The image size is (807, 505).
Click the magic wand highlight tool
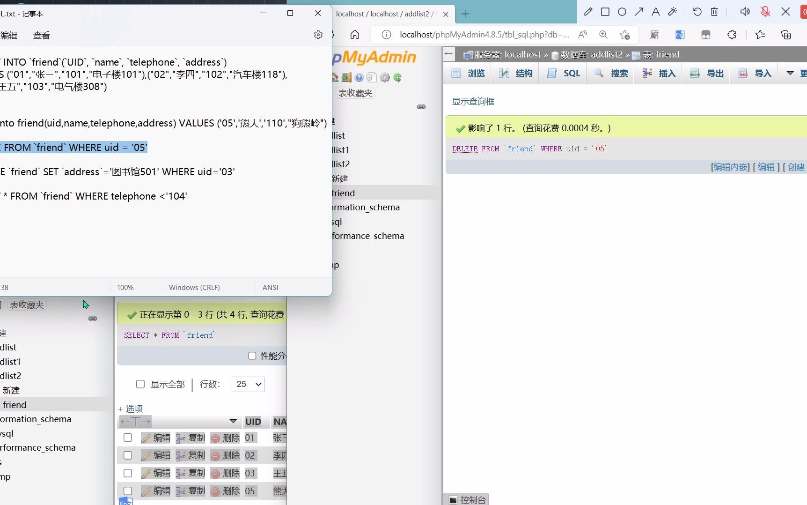[673, 12]
